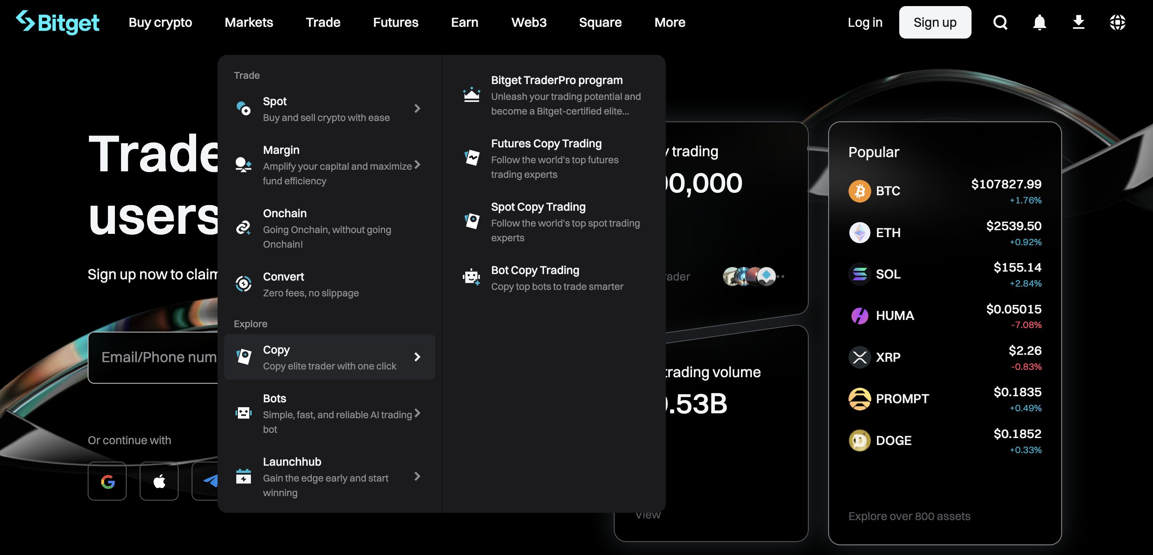Open the More menu
The width and height of the screenshot is (1153, 555).
(x=669, y=22)
